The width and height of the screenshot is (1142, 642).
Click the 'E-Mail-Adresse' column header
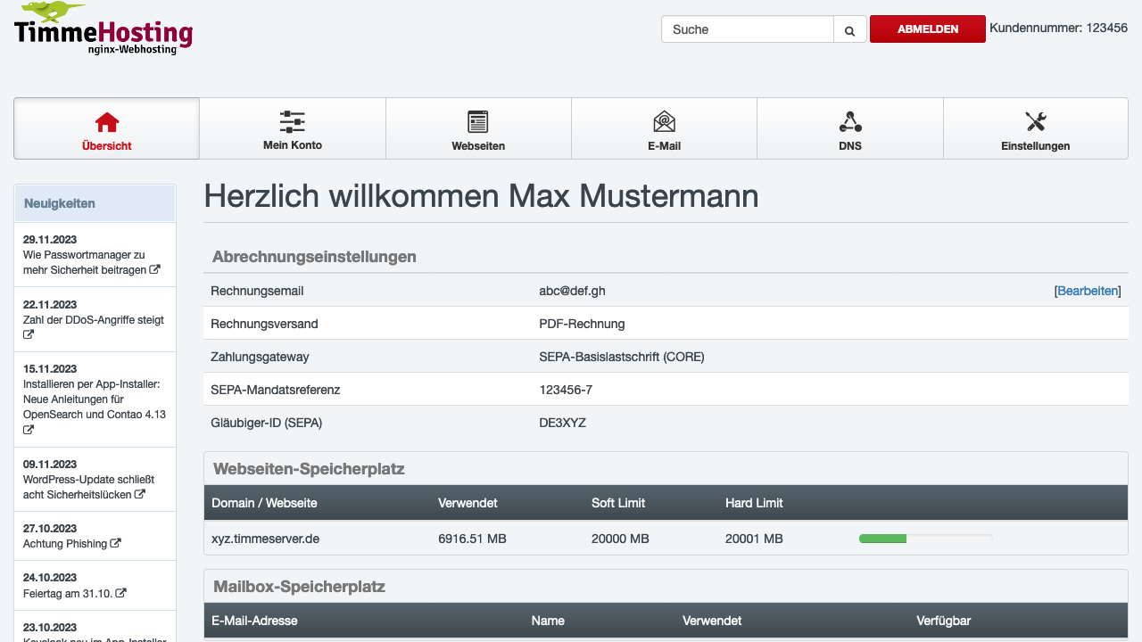point(254,621)
